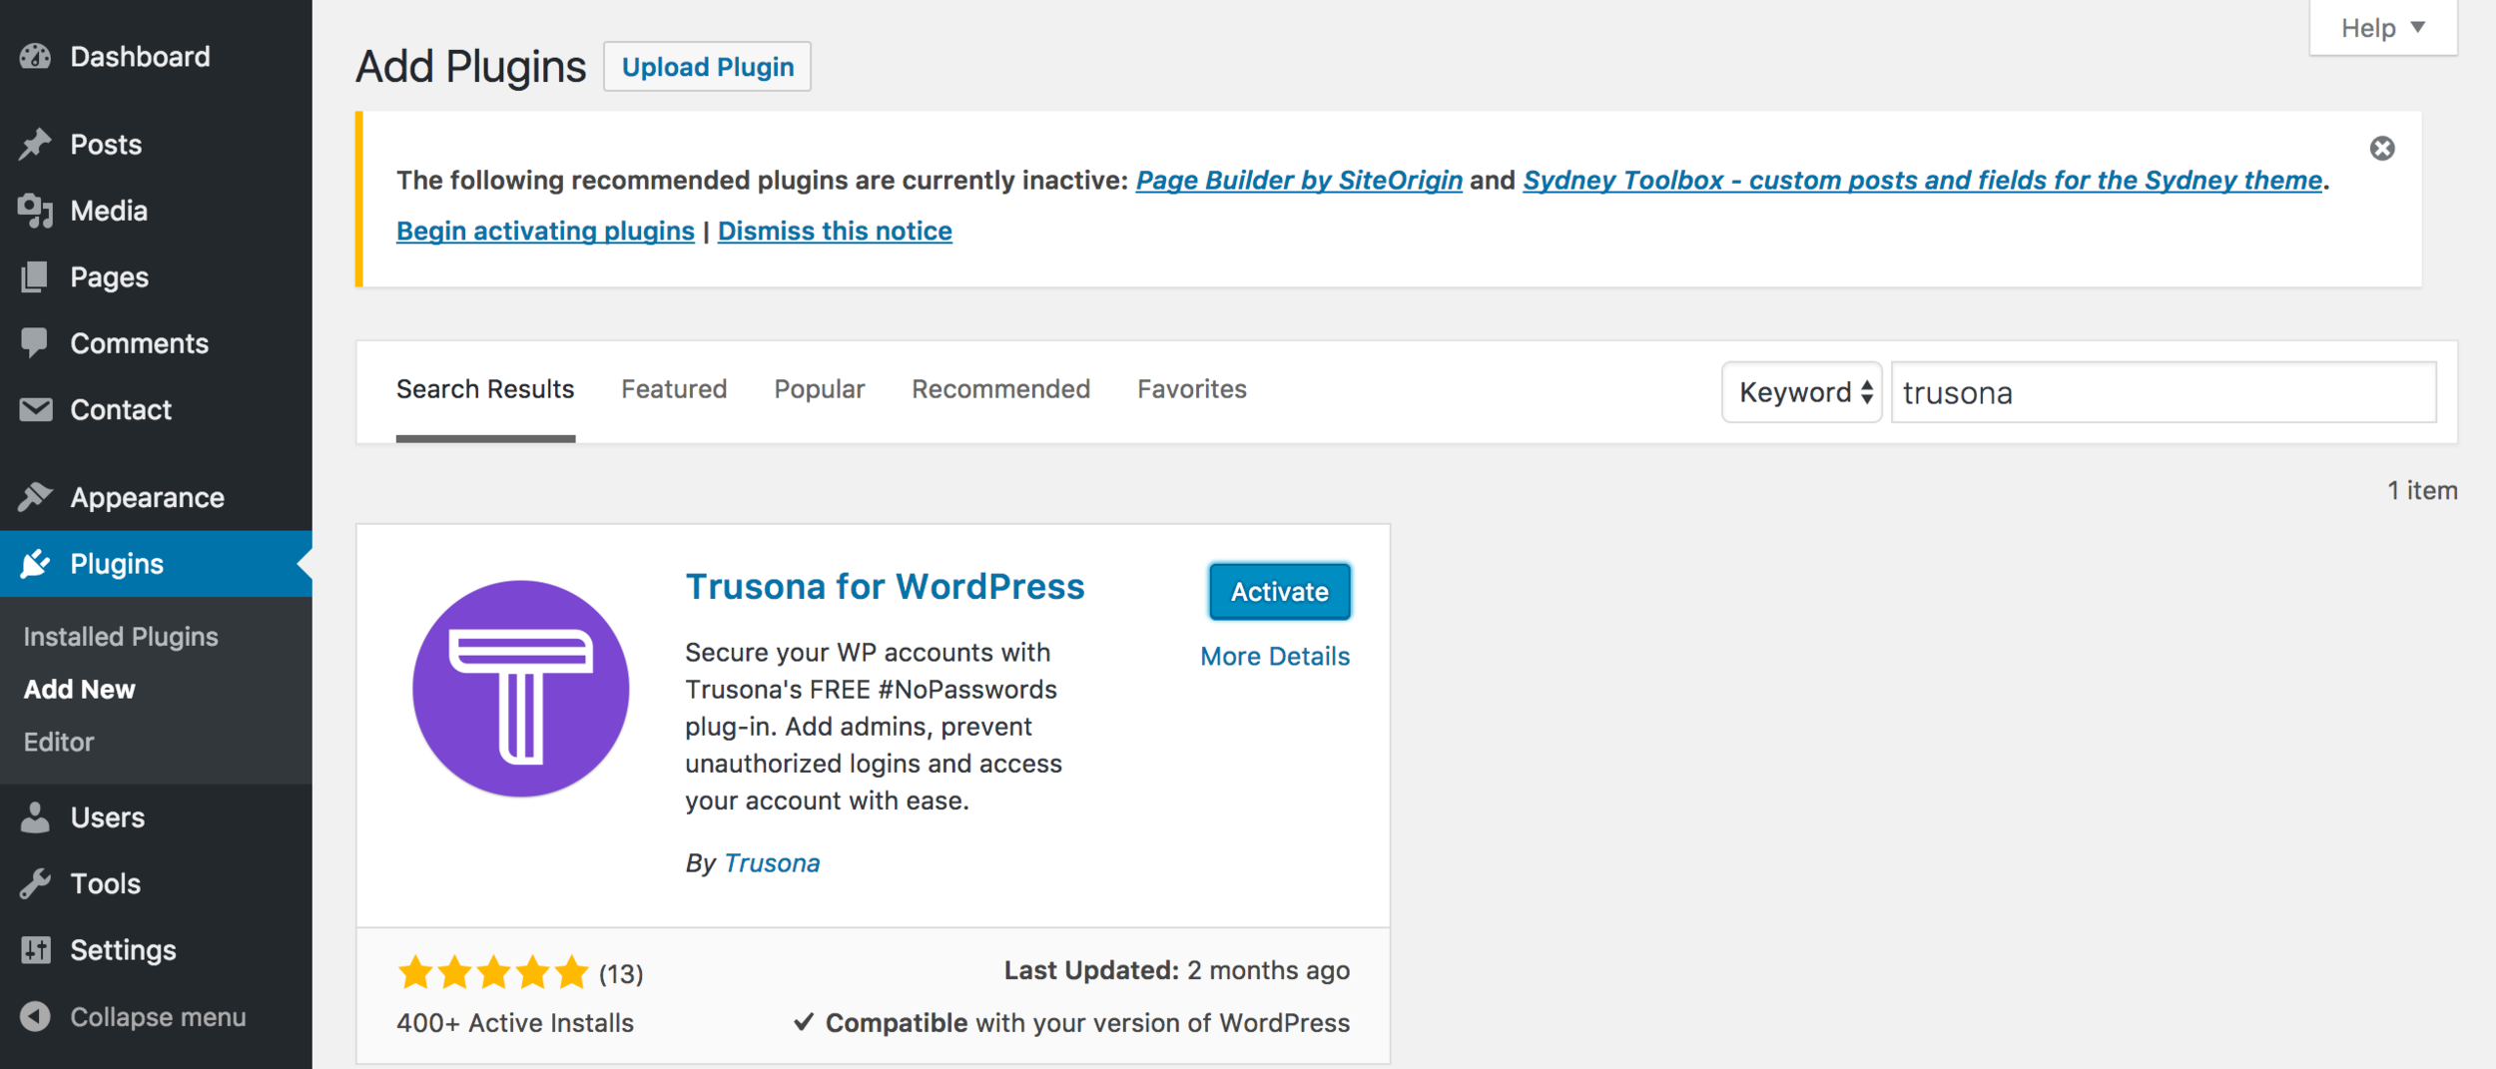Open the Trusona author link
Image resolution: width=2496 pixels, height=1069 pixels.
(772, 863)
